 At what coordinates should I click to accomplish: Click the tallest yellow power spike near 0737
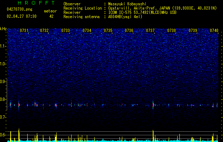(153, 135)
